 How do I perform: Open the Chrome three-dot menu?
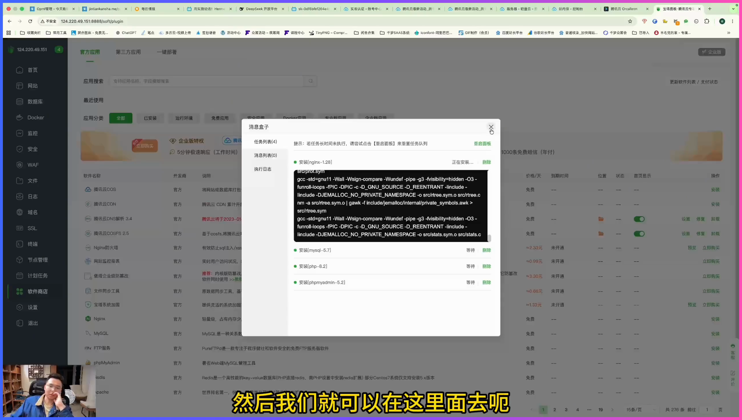pos(732,21)
